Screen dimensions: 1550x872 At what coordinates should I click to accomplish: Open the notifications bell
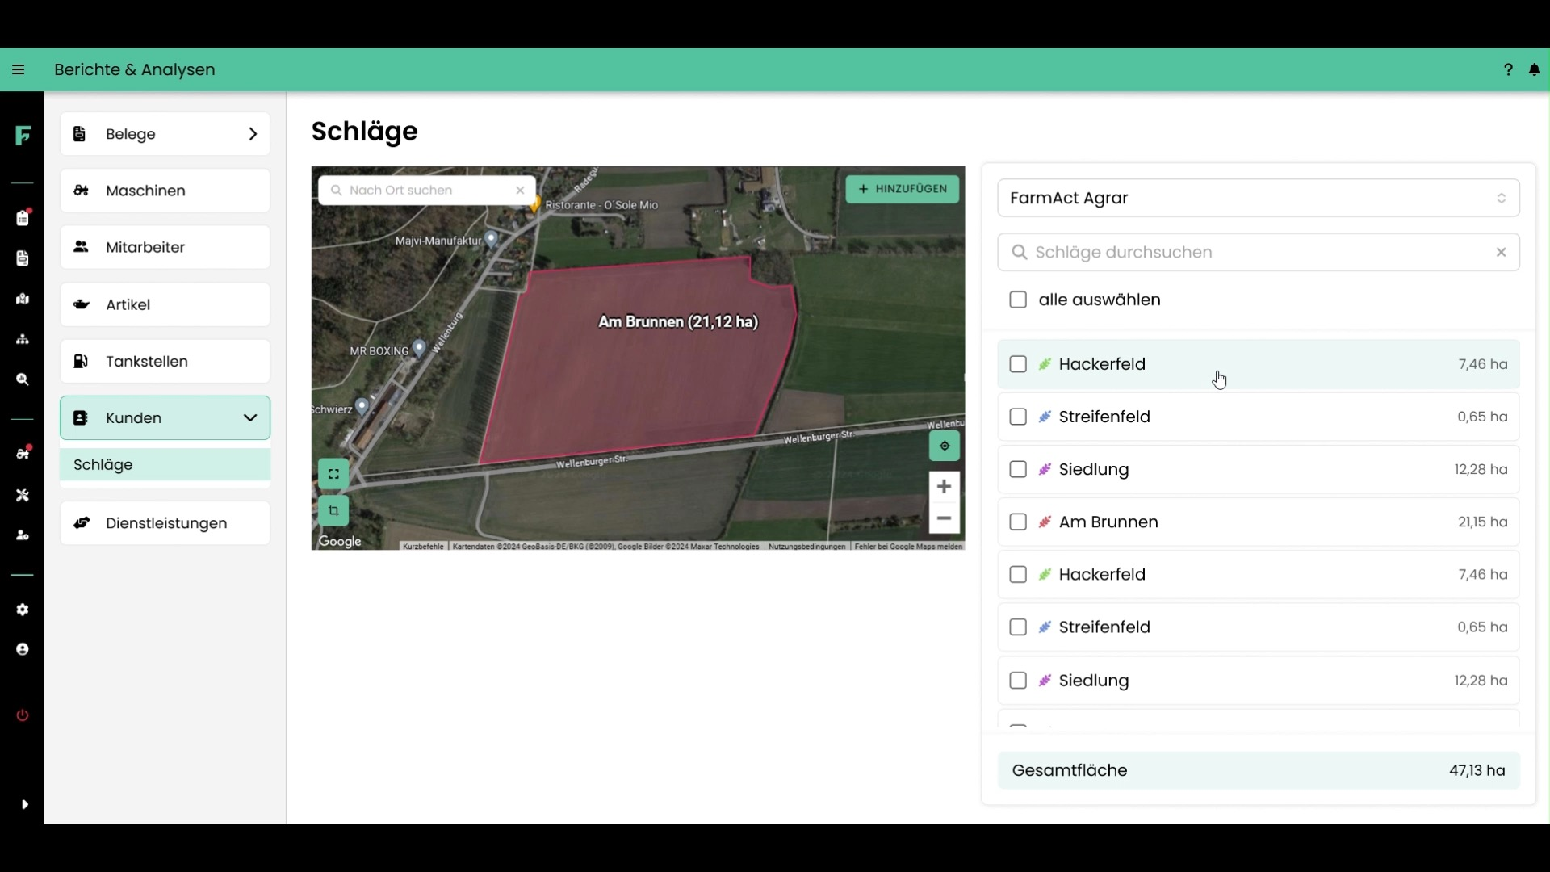(x=1535, y=70)
